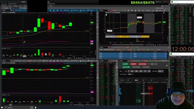Click Sell MKT button

[x=133, y=64]
